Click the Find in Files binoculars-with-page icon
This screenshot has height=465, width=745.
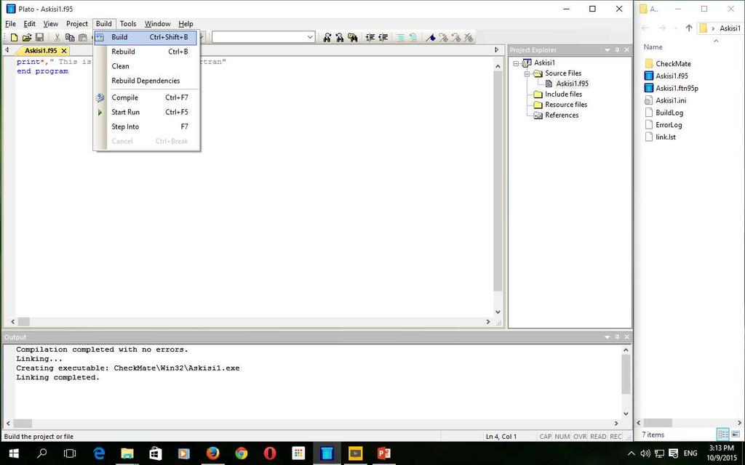pos(353,38)
